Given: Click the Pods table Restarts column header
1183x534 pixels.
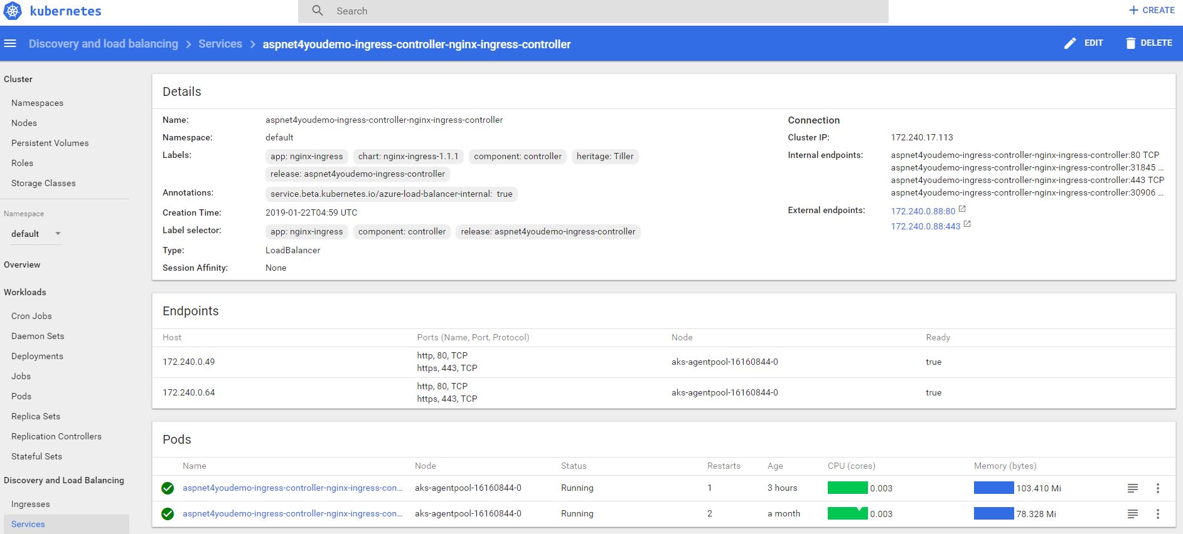Looking at the screenshot, I should click(x=724, y=466).
